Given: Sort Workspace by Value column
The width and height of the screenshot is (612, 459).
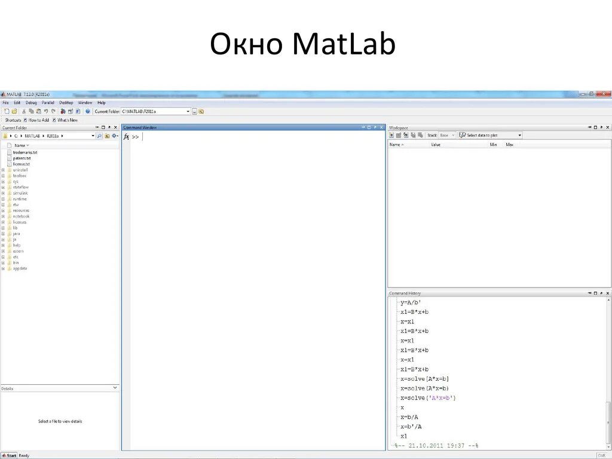Looking at the screenshot, I should [x=436, y=145].
